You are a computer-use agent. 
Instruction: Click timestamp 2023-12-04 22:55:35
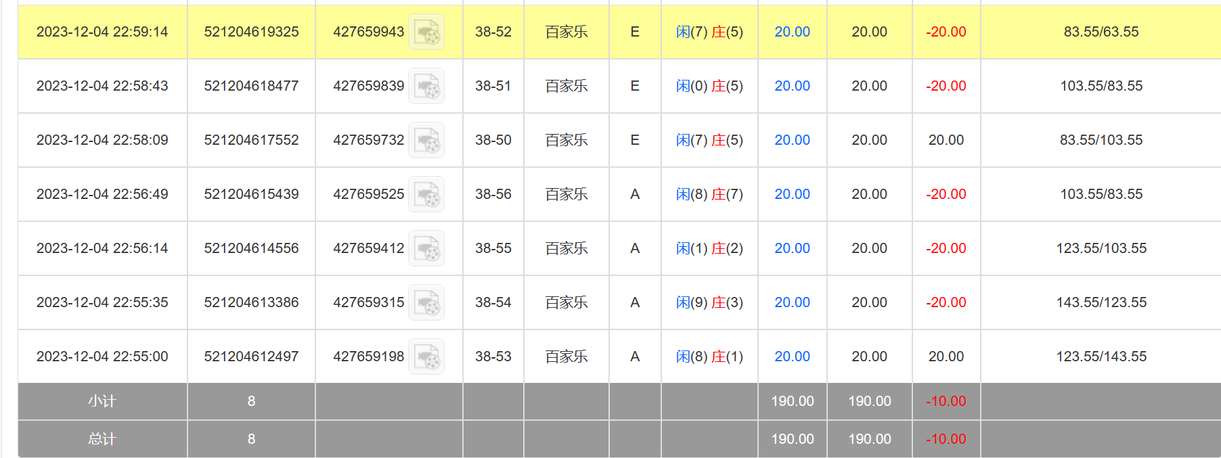pos(102,302)
